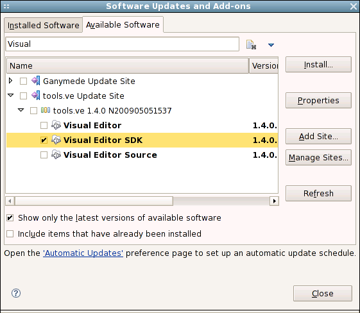Viewport: 360px width, 313px height.
Task: Check the tools.ve Update Site checkbox
Action: click(23, 96)
